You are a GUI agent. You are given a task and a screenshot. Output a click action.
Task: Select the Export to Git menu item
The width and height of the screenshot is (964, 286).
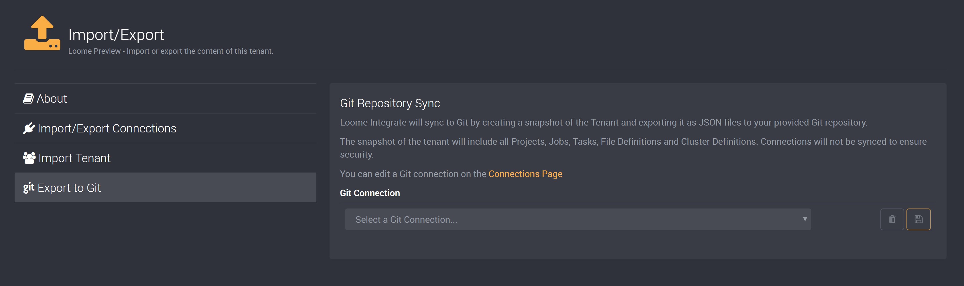[165, 188]
